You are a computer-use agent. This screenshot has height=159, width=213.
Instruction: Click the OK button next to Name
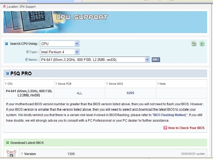[x=156, y=60]
